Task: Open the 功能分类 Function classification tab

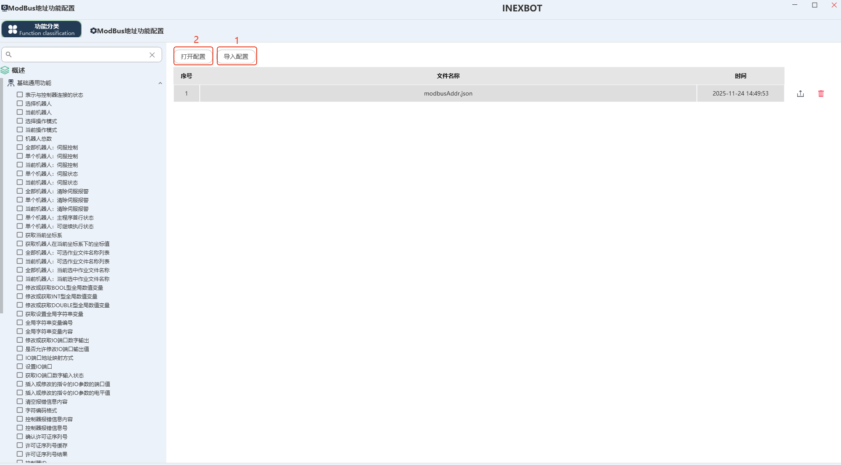Action: coord(42,29)
